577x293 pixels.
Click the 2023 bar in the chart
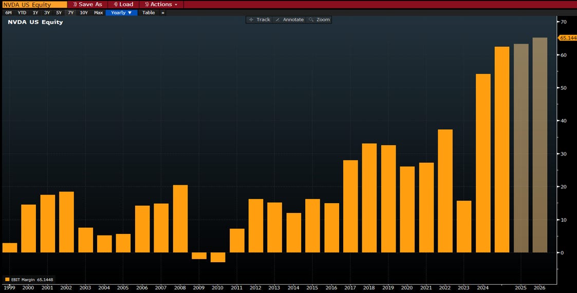[464, 226]
